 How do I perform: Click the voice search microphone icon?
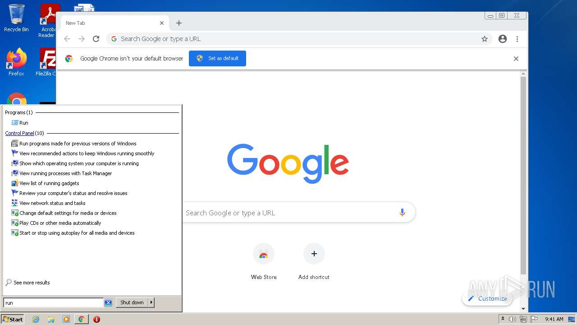(402, 213)
